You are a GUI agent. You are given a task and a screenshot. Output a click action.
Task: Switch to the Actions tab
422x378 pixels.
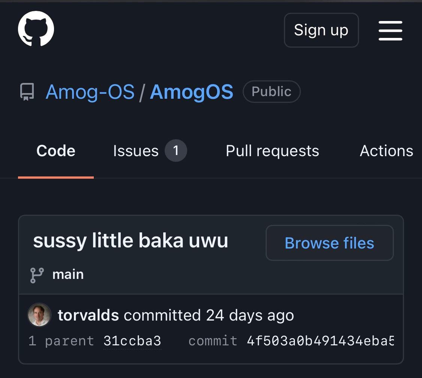386,151
